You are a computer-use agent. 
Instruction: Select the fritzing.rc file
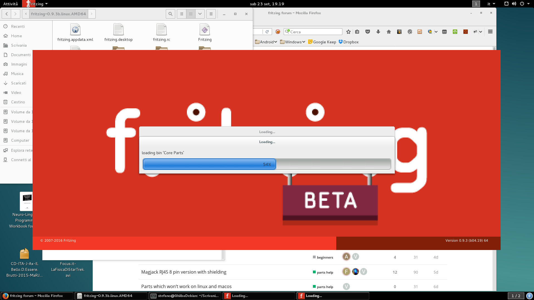(162, 32)
